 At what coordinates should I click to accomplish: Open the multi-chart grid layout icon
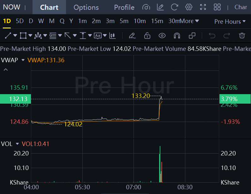tap(217, 7)
